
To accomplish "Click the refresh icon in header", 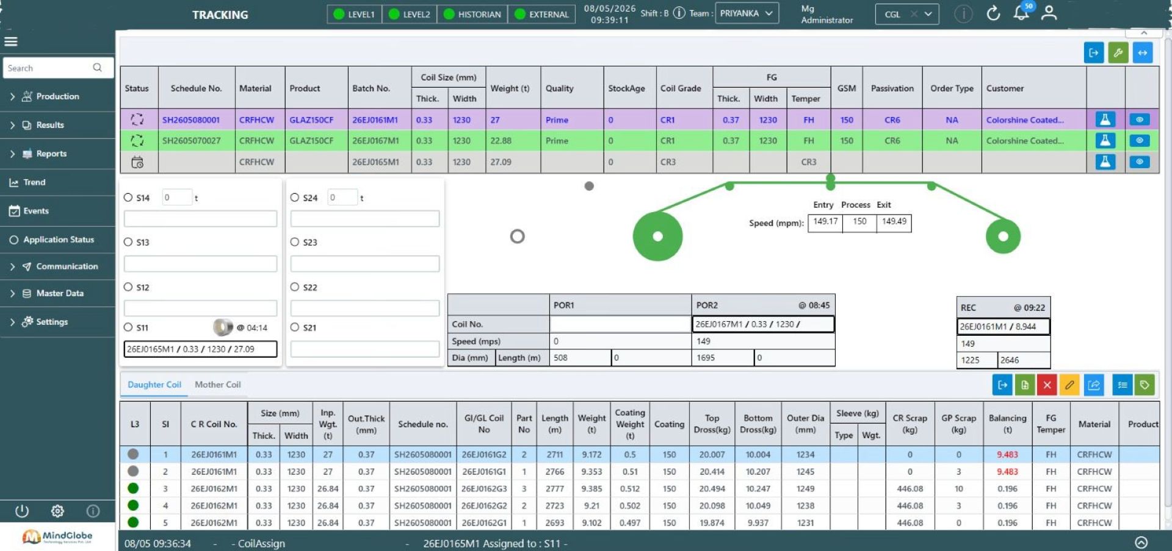I will (993, 13).
